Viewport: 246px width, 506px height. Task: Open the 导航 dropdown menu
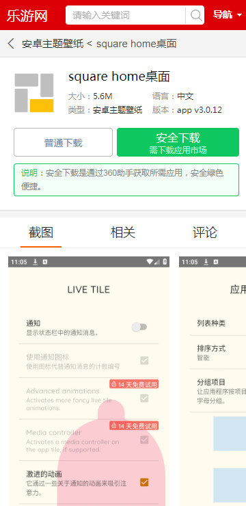[x=228, y=15]
